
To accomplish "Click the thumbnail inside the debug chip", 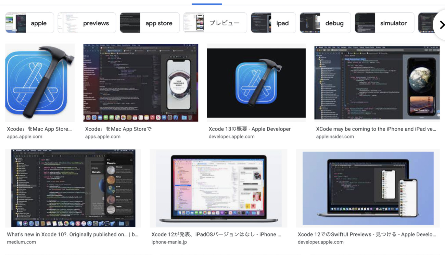I will coord(310,23).
